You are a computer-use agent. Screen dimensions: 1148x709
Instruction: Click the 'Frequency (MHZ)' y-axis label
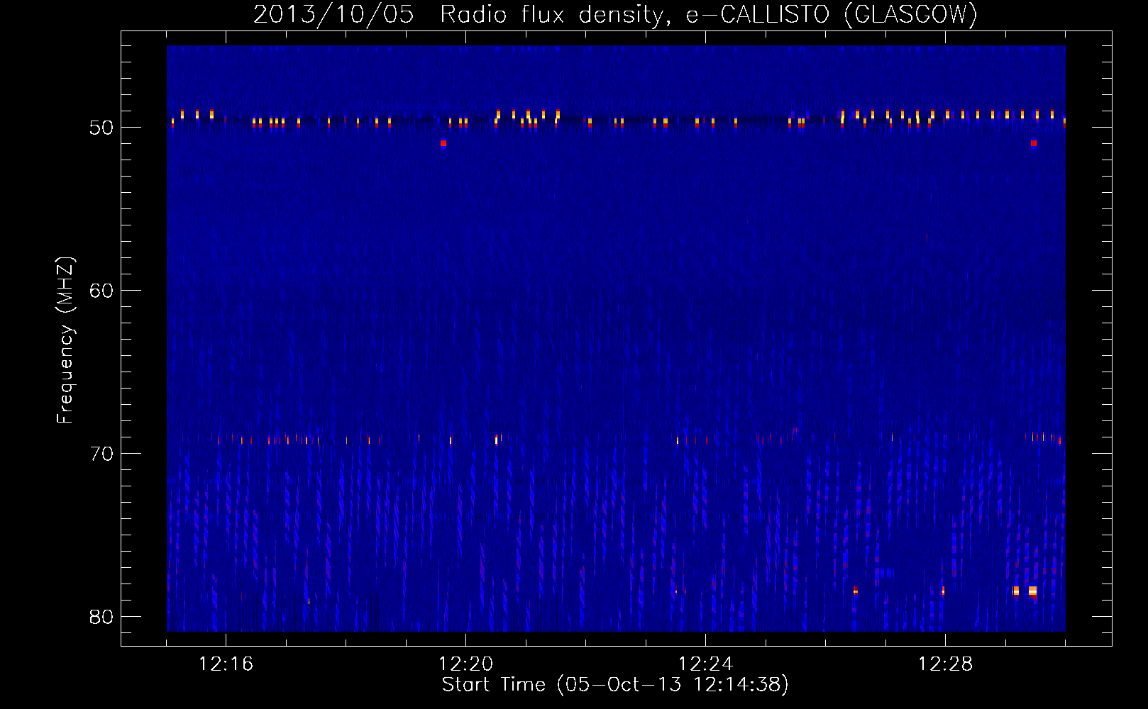pyautogui.click(x=65, y=340)
